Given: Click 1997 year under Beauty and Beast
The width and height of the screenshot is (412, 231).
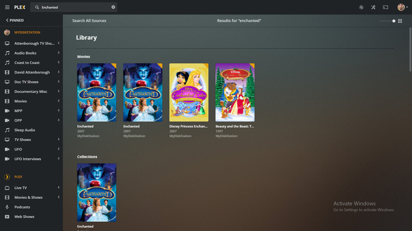Looking at the screenshot, I should click(x=219, y=131).
